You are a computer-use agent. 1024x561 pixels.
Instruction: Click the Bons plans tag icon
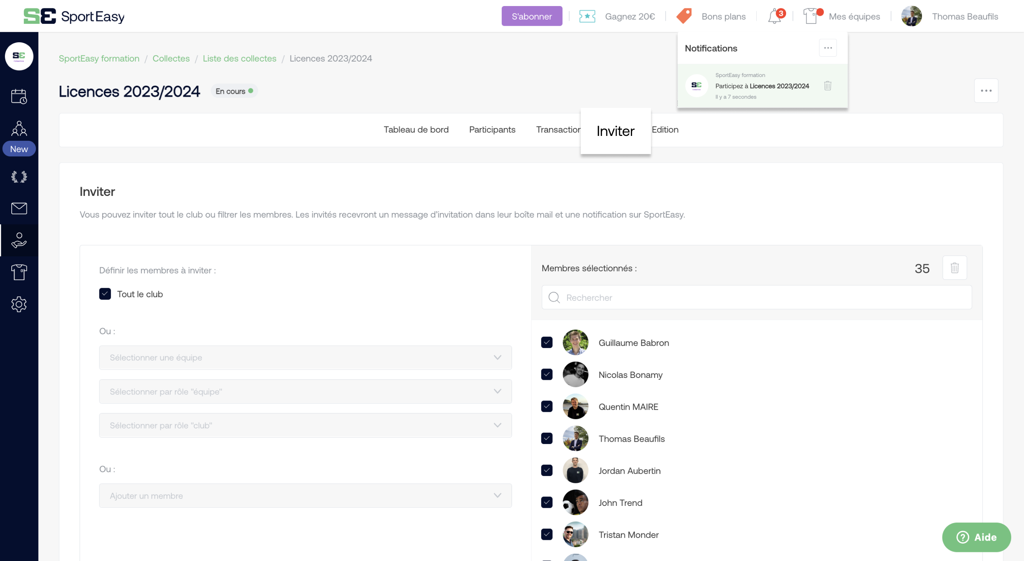tap(684, 16)
